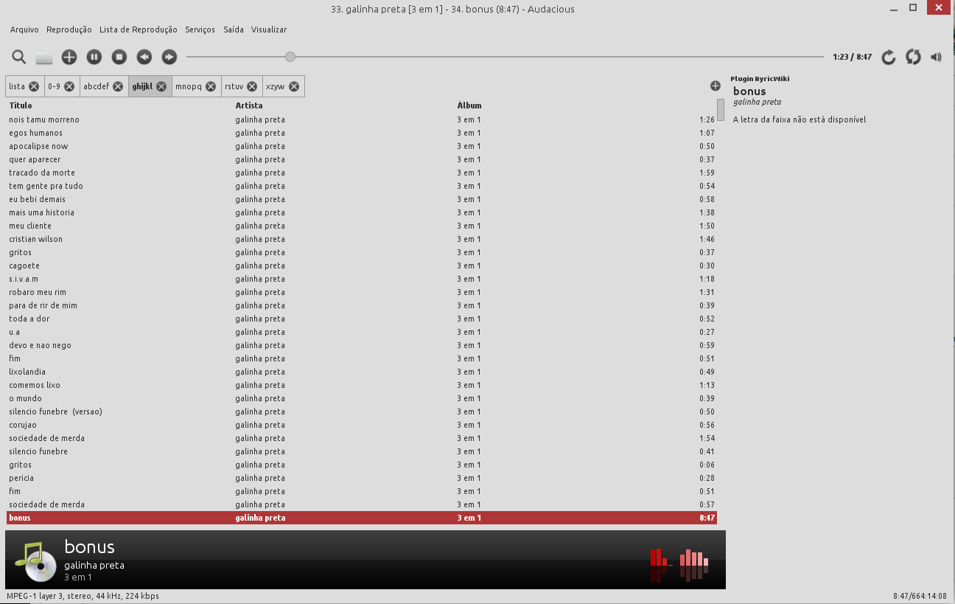Open the volume control speaker icon
The image size is (955, 604).
pos(937,57)
